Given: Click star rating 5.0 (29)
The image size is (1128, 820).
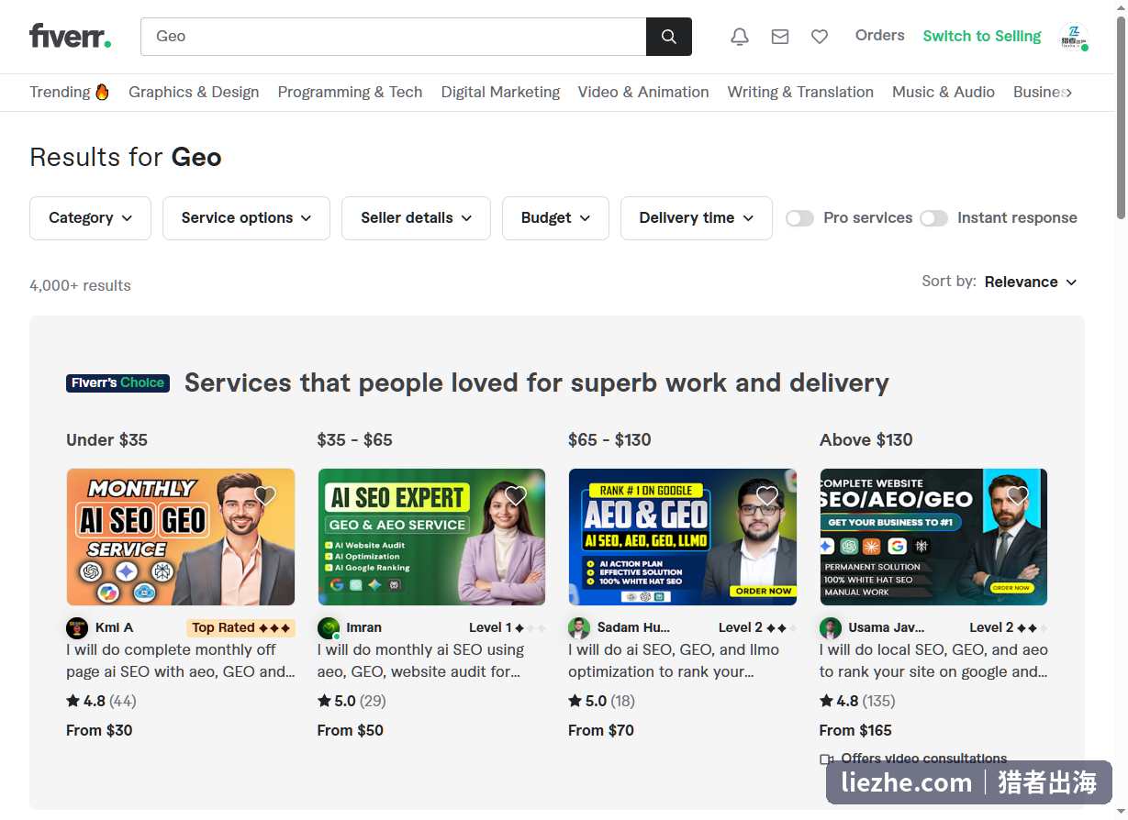Looking at the screenshot, I should click(x=352, y=701).
